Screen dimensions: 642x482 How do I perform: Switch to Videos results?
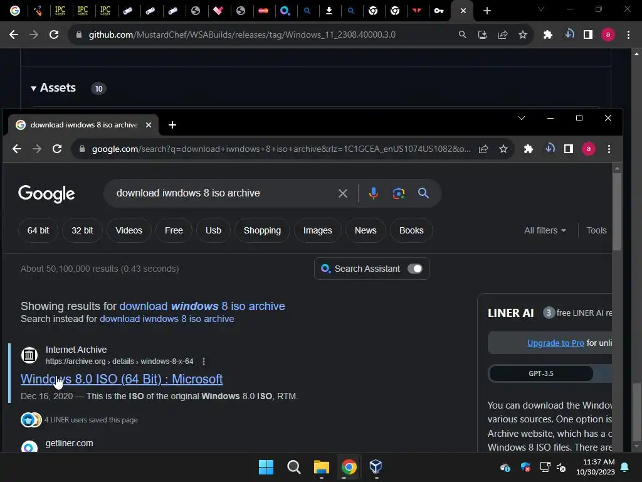[x=129, y=230]
